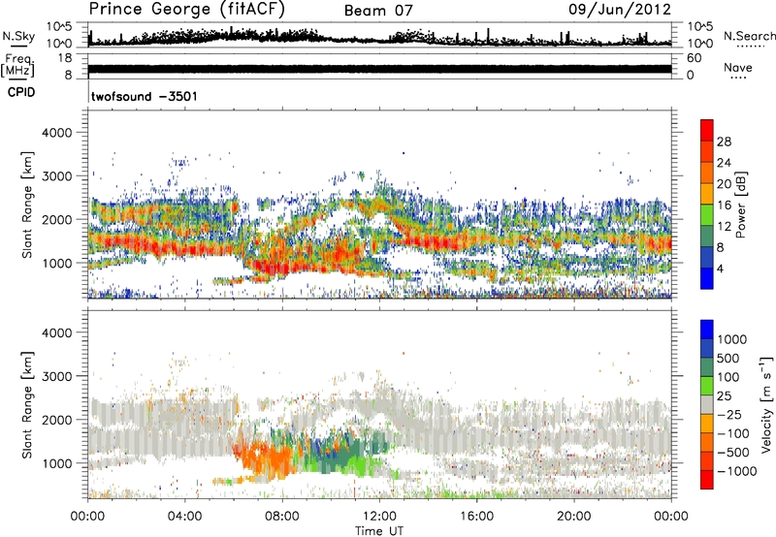The height and width of the screenshot is (537, 776).
Task: Click the blue bottom of the power color bar
Action: coord(707,278)
